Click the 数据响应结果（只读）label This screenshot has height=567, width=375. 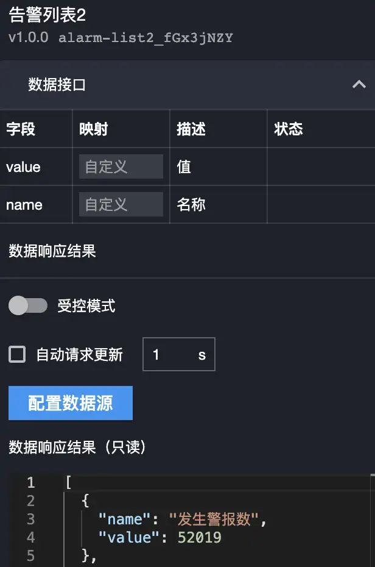[78, 448]
